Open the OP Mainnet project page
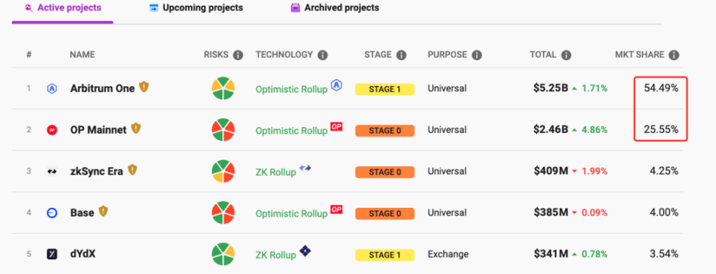Viewport: 716px width, 274px height. point(98,130)
